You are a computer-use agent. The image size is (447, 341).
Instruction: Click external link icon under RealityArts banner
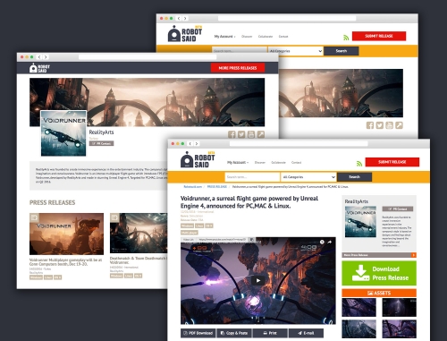pyautogui.click(x=261, y=134)
